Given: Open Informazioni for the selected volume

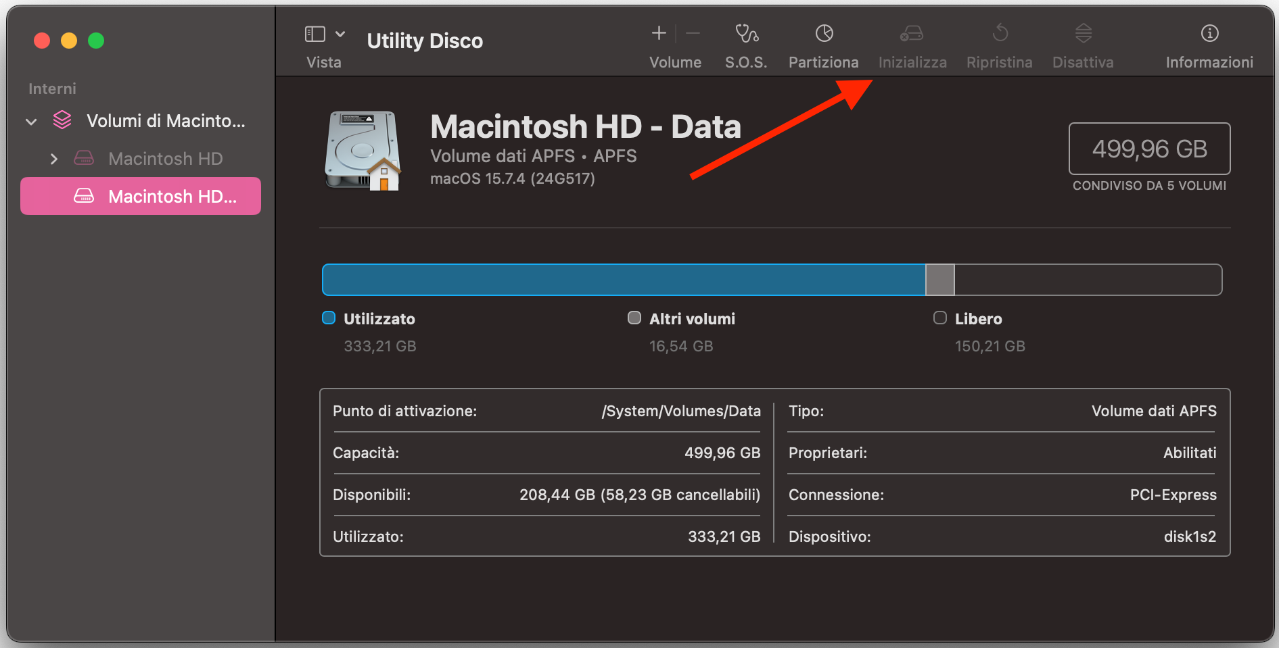Looking at the screenshot, I should coord(1209,32).
